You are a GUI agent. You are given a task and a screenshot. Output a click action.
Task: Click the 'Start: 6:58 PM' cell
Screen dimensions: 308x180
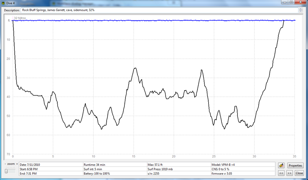point(51,169)
